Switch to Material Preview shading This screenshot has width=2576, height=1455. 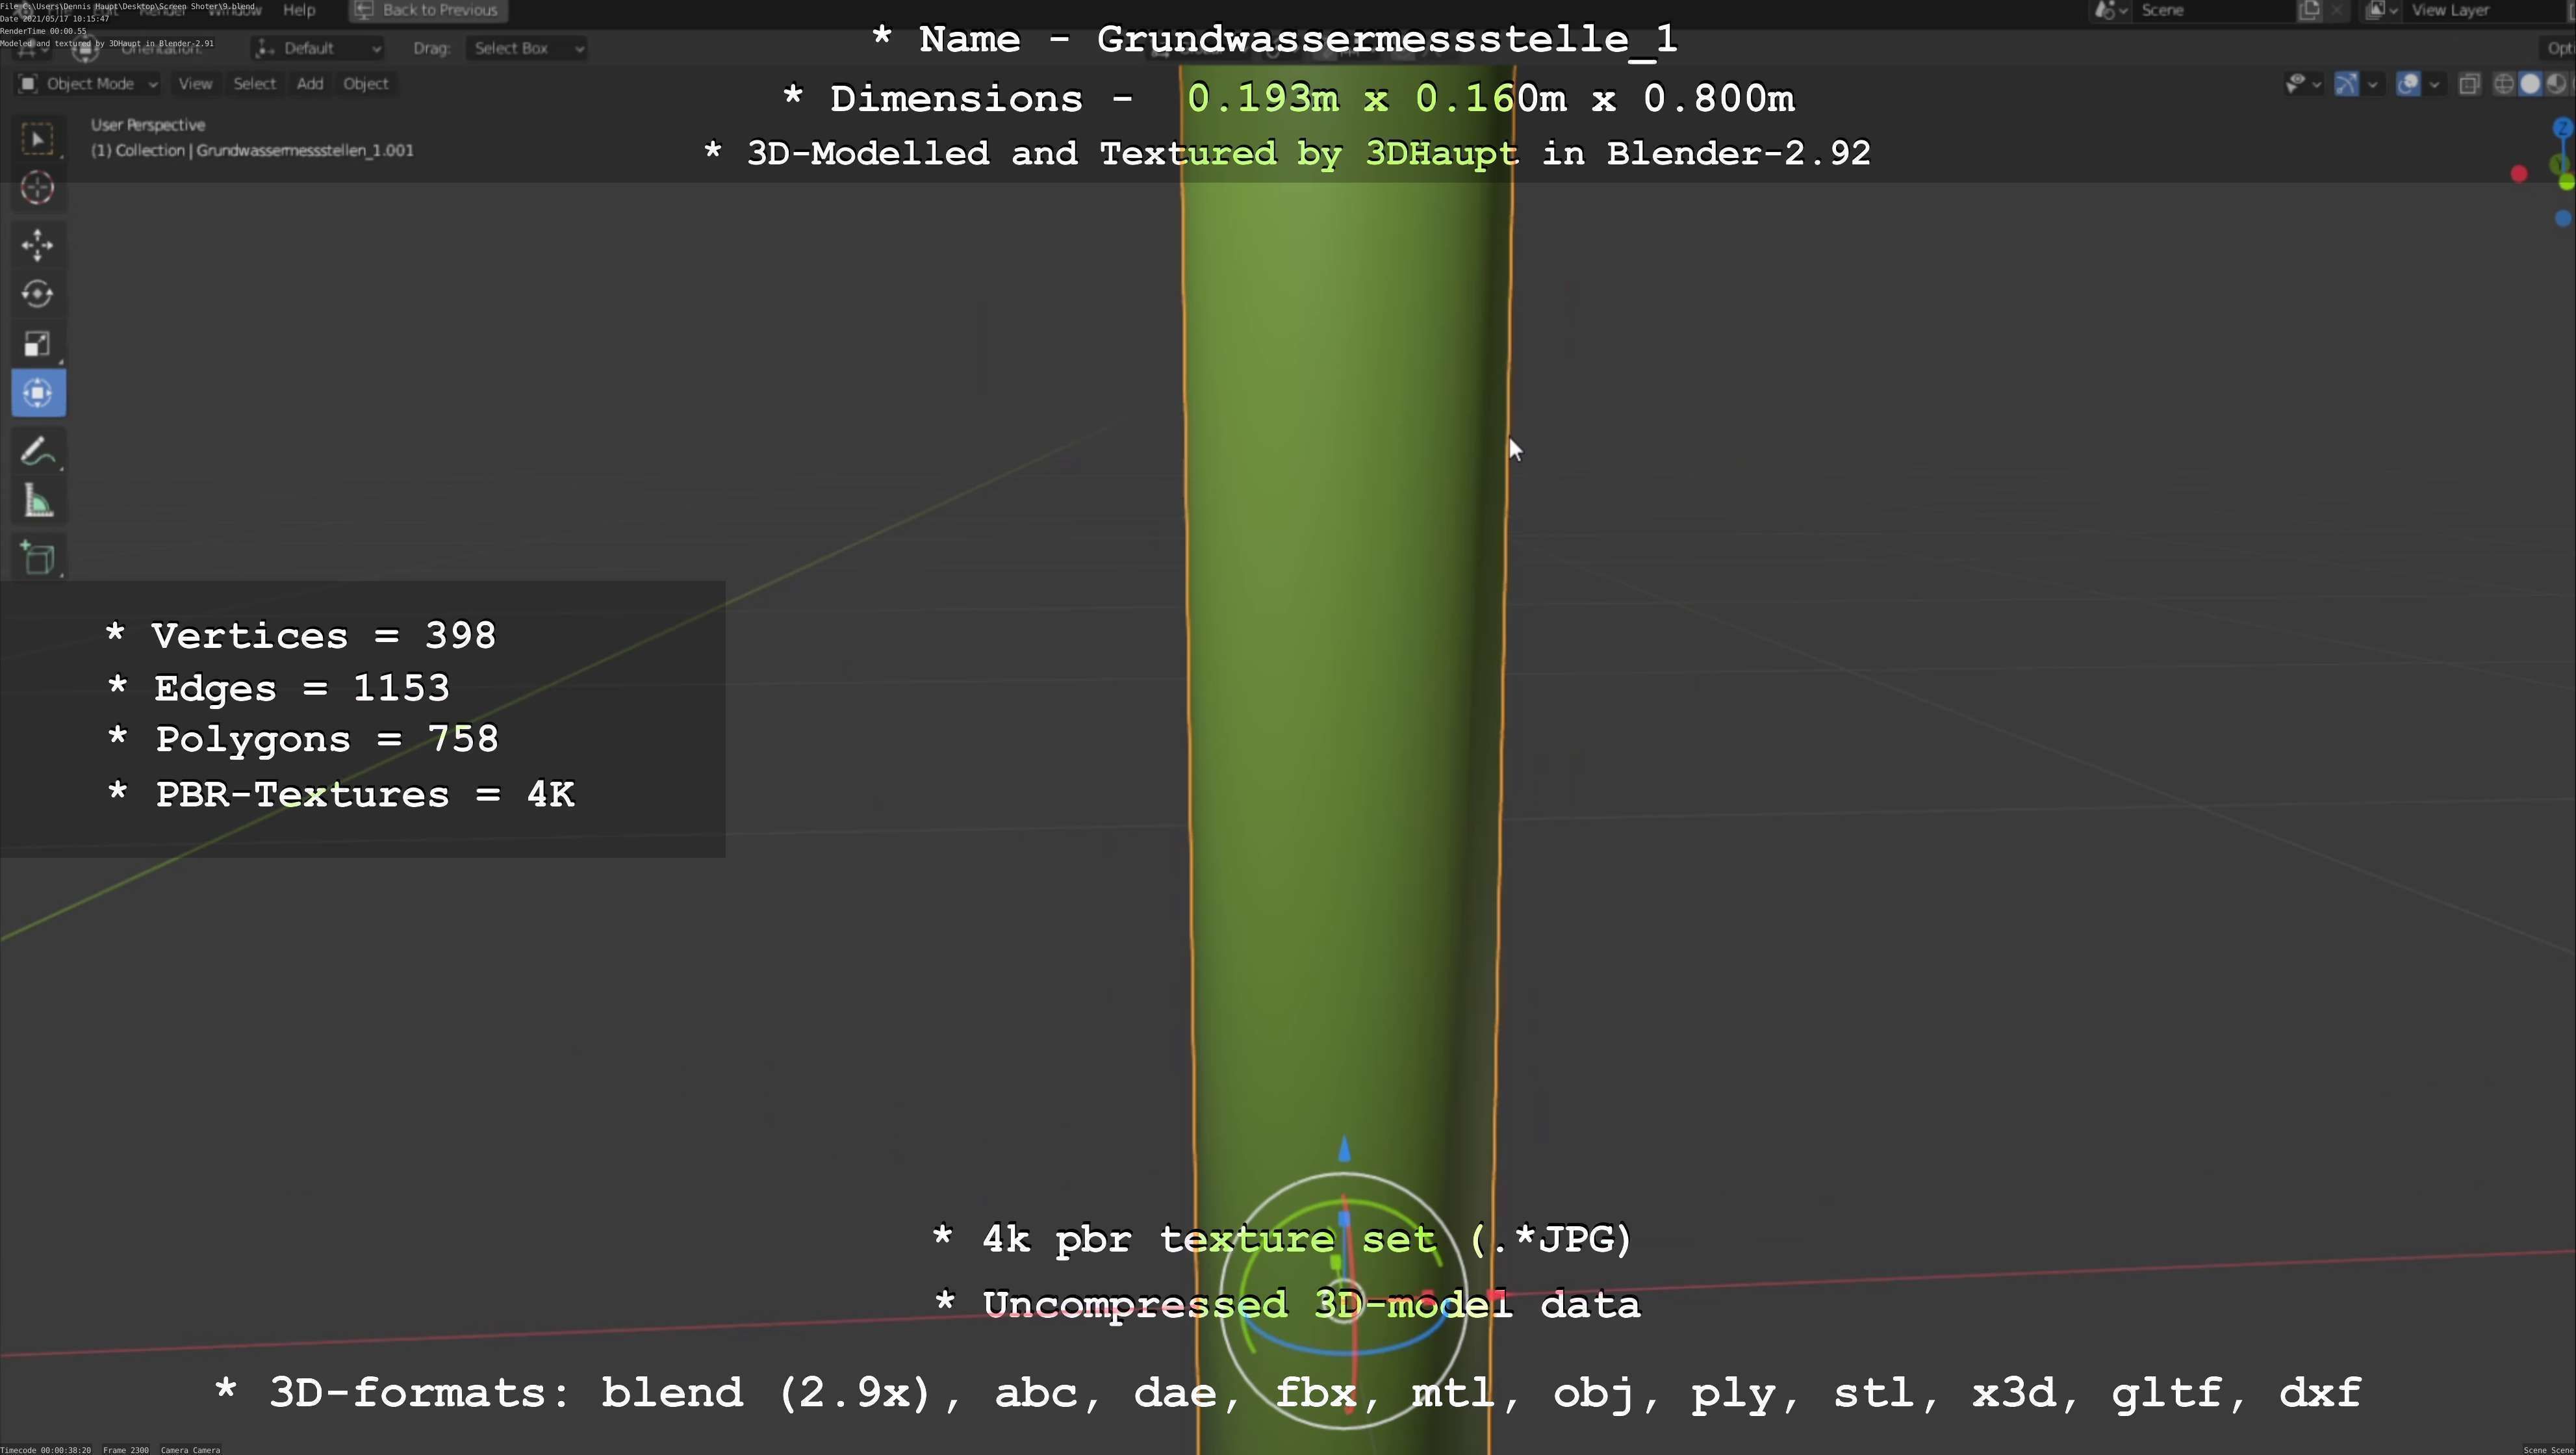2556,84
